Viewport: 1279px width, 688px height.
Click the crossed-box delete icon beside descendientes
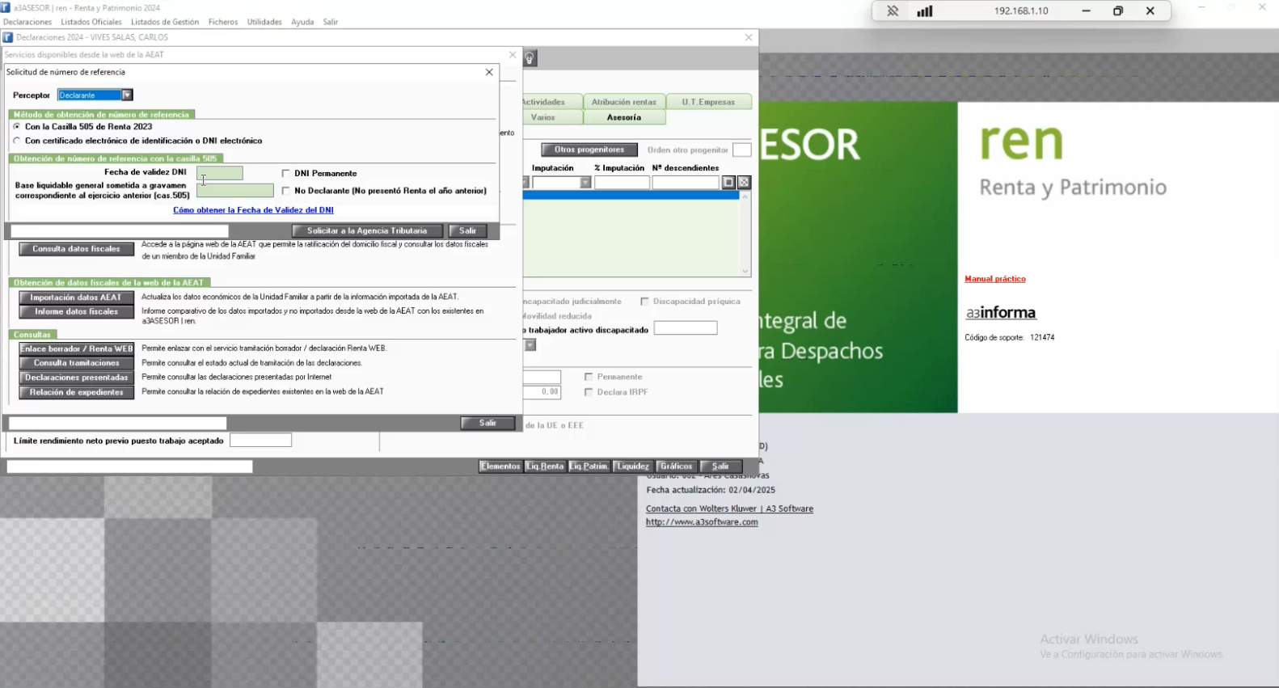coord(745,183)
